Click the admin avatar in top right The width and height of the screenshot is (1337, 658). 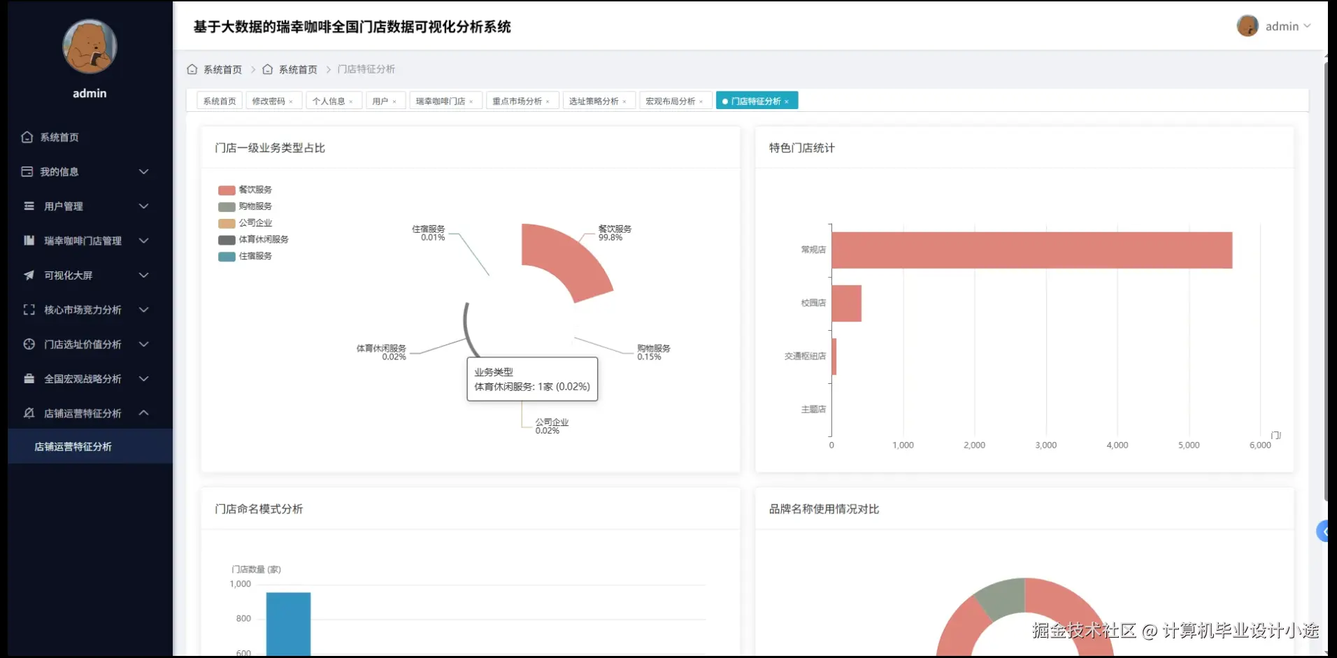coord(1247,26)
